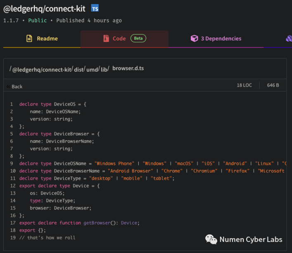Click the "Windows Phone" string literal

(x=114, y=164)
